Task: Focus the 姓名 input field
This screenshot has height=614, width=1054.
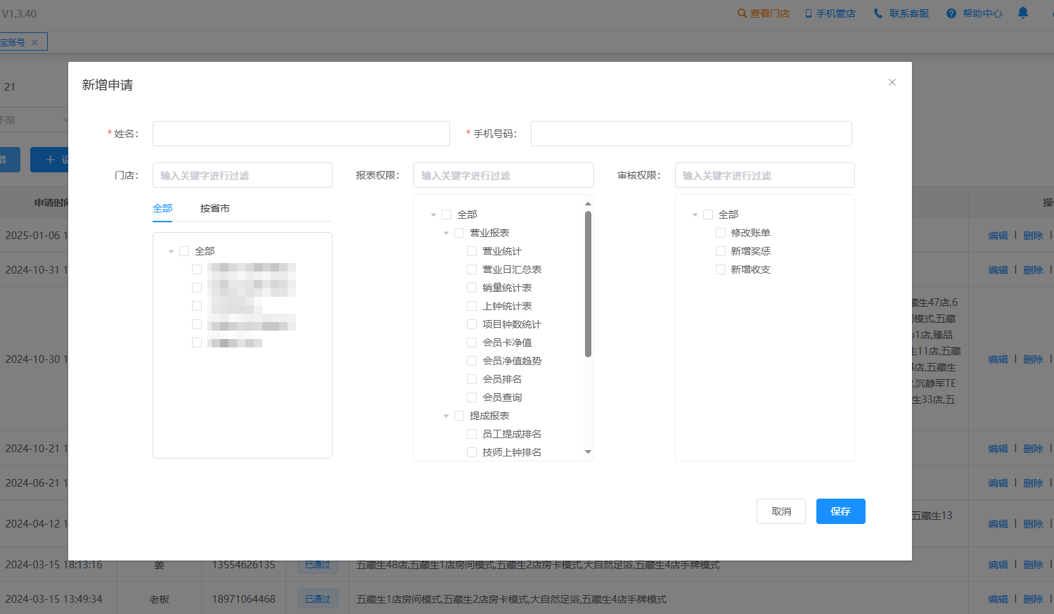Action: pyautogui.click(x=301, y=134)
